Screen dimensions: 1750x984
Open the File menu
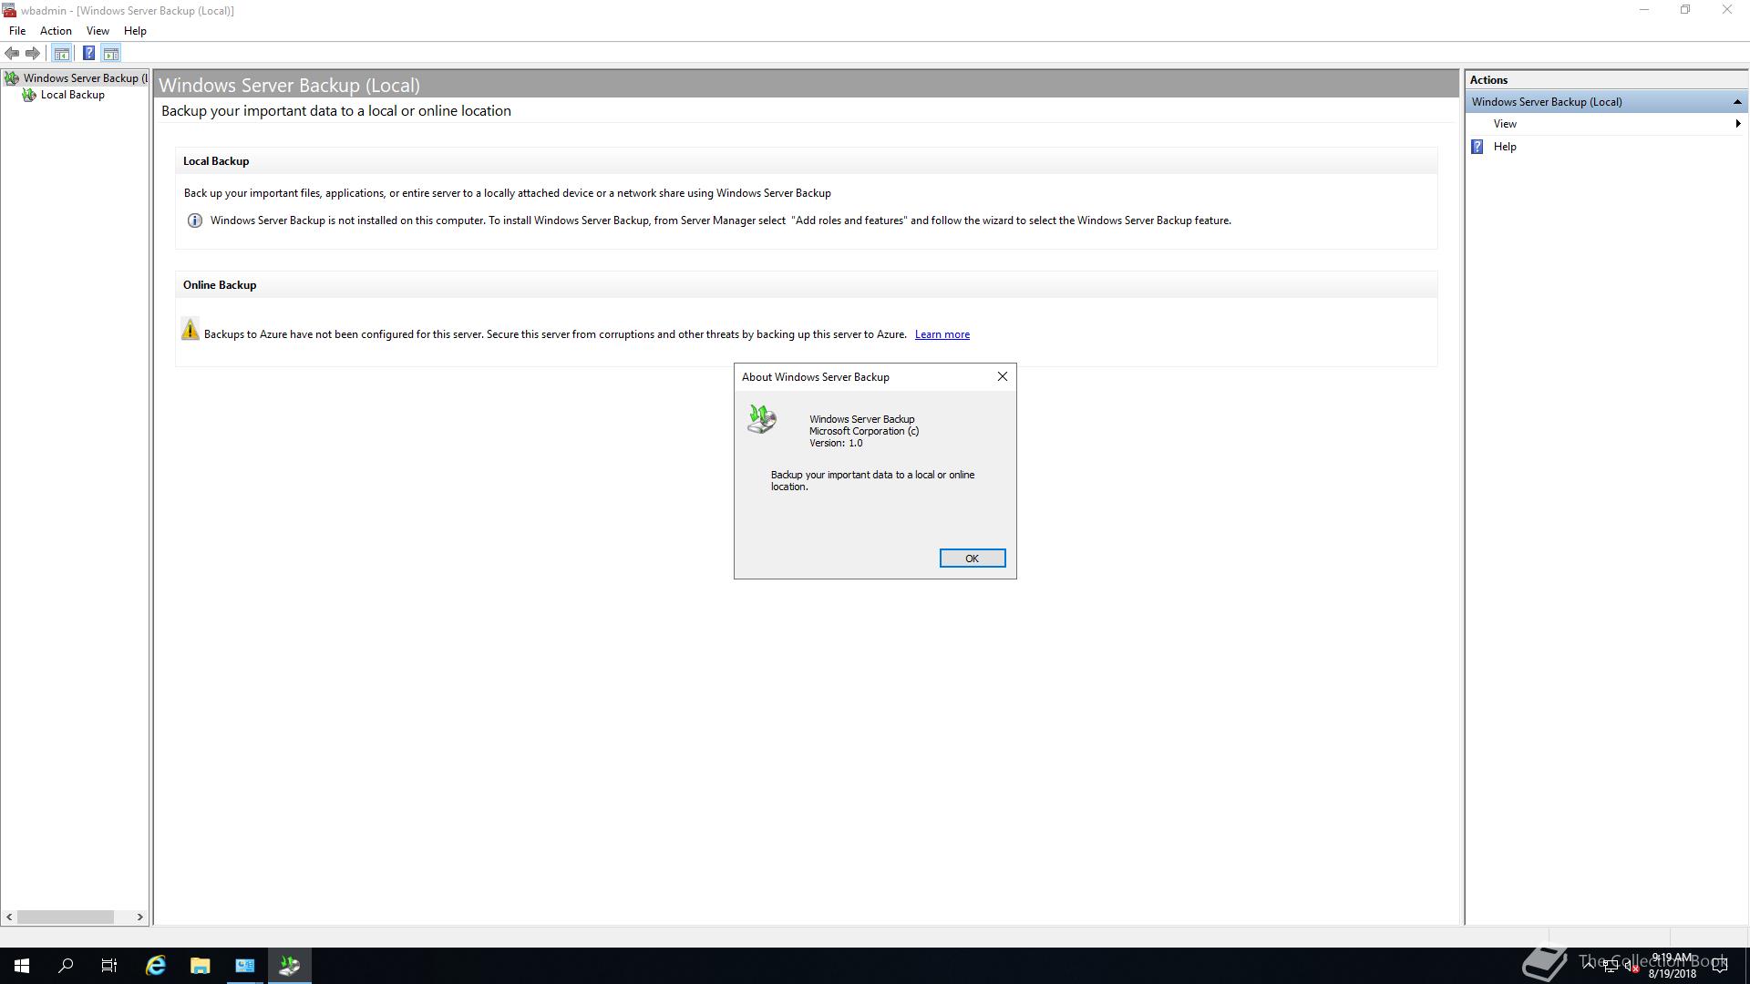click(17, 31)
